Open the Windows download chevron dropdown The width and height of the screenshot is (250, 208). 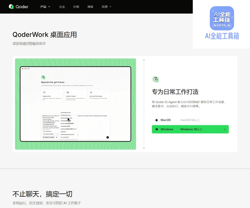pos(224,129)
